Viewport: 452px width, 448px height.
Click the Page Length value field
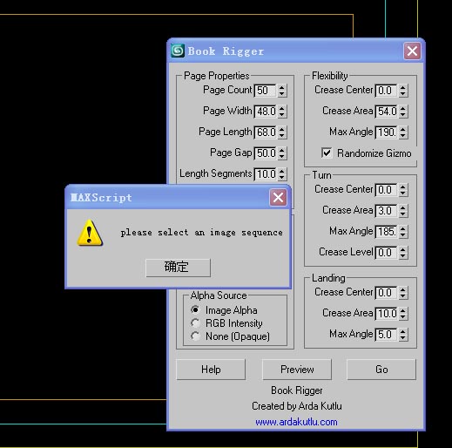coord(265,132)
